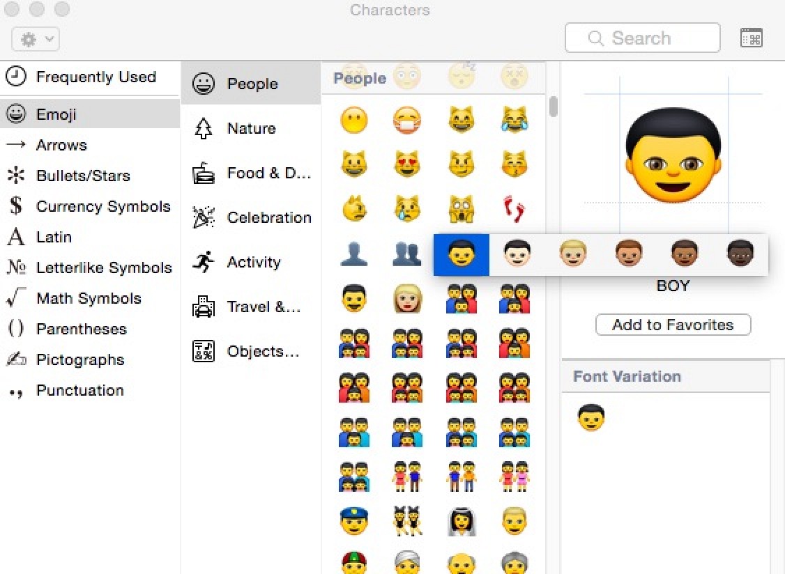Click Add to Favorites button
Viewport: 785px width, 574px height.
673,325
